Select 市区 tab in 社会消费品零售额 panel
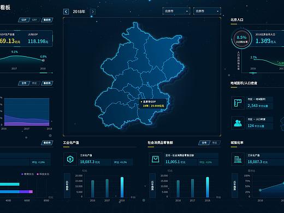Image resolution: width=284 pixels, height=213 pixels. [x=215, y=143]
